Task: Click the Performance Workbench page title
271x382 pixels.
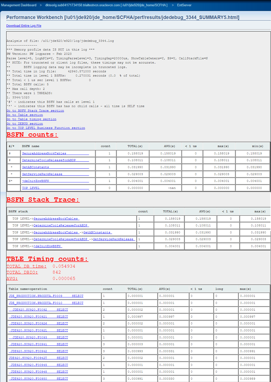Action: point(123,18)
